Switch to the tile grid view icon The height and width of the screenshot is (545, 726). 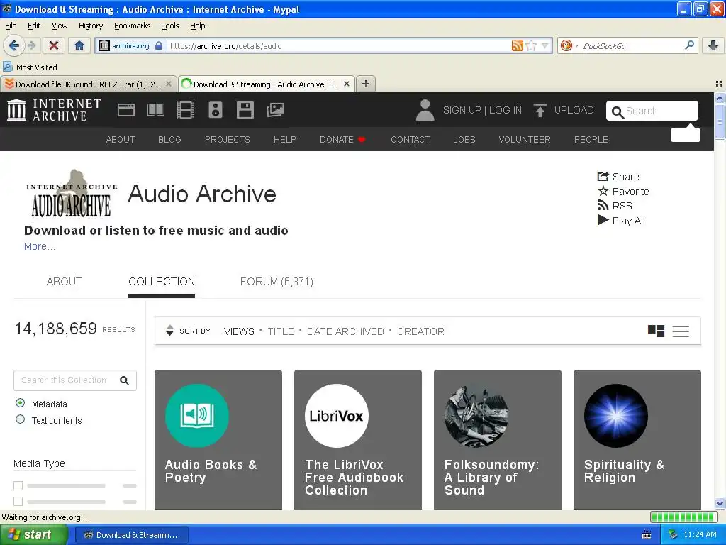tap(656, 331)
